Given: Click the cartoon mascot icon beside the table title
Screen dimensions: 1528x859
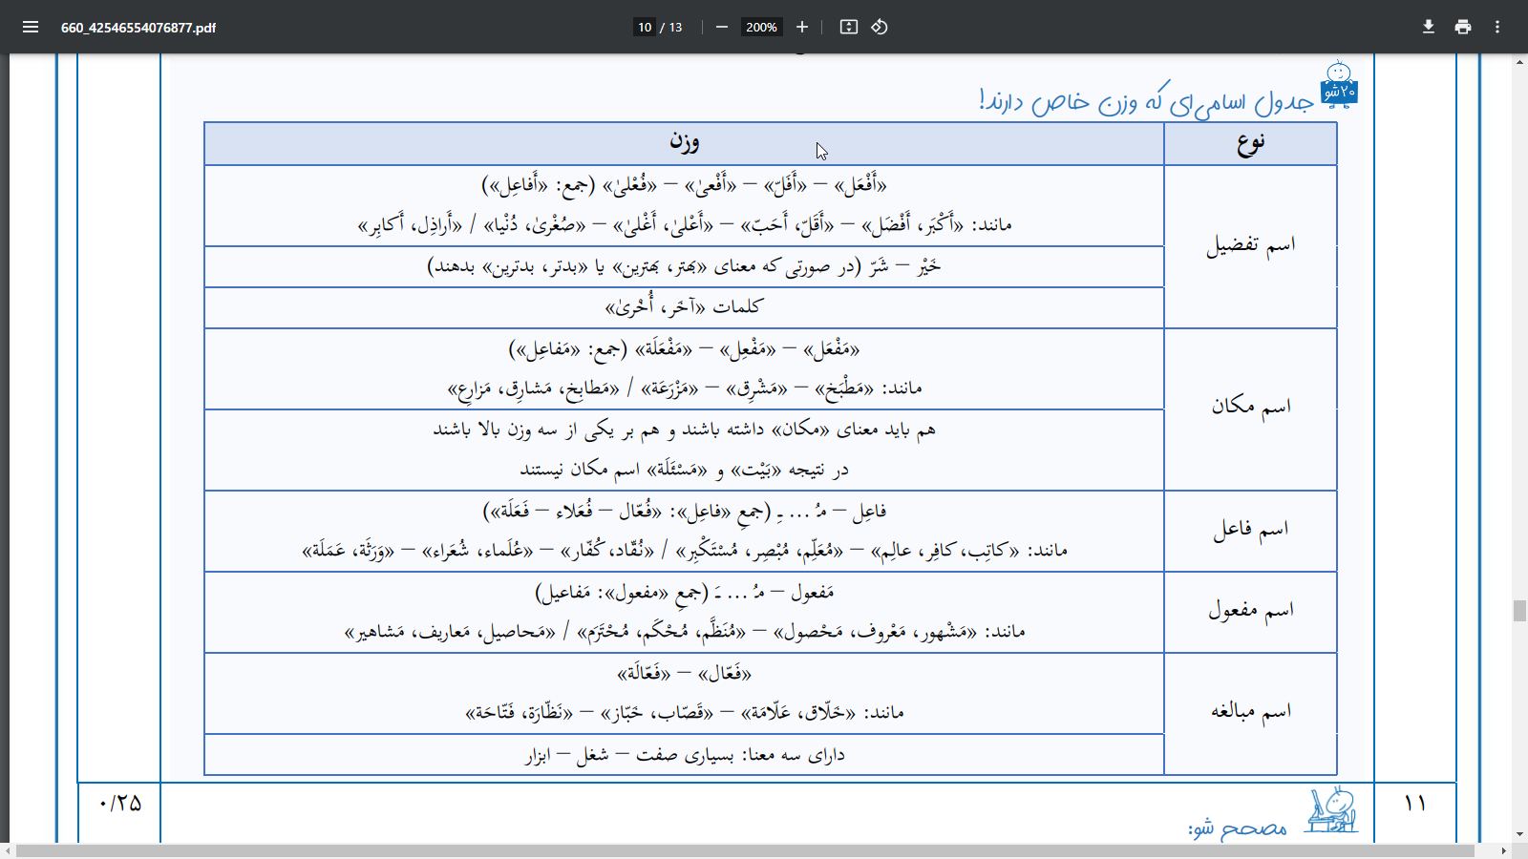Looking at the screenshot, I should 1339,84.
